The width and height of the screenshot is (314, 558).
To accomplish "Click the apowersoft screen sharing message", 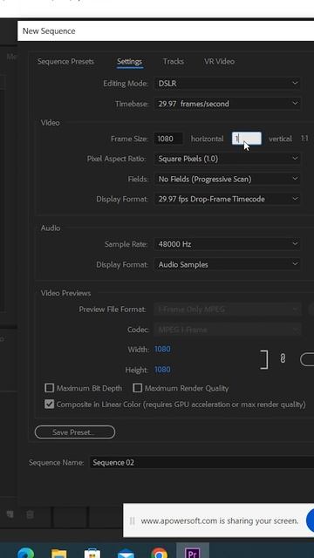I will [x=220, y=521].
